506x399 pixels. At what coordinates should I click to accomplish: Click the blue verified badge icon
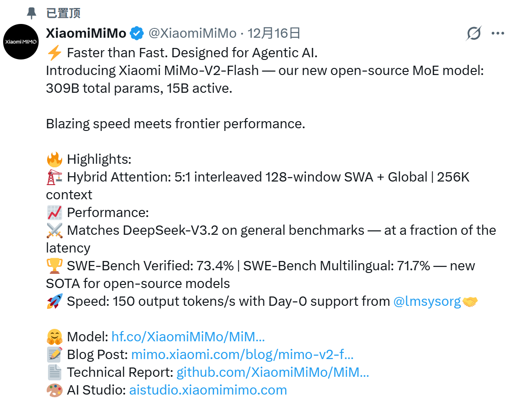(137, 33)
